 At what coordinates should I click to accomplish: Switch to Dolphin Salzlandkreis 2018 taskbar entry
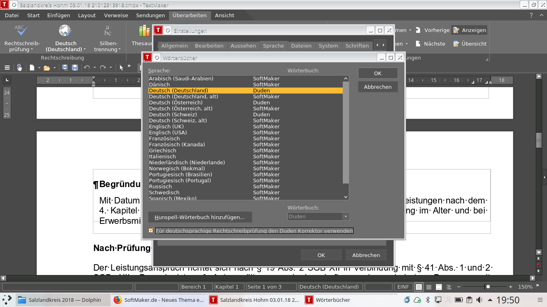pyautogui.click(x=62, y=300)
